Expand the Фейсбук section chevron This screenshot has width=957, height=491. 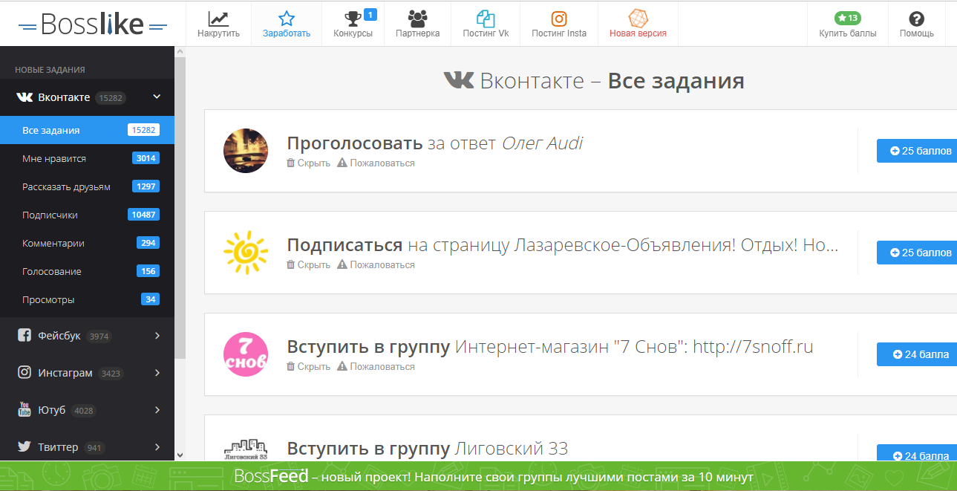(x=157, y=336)
